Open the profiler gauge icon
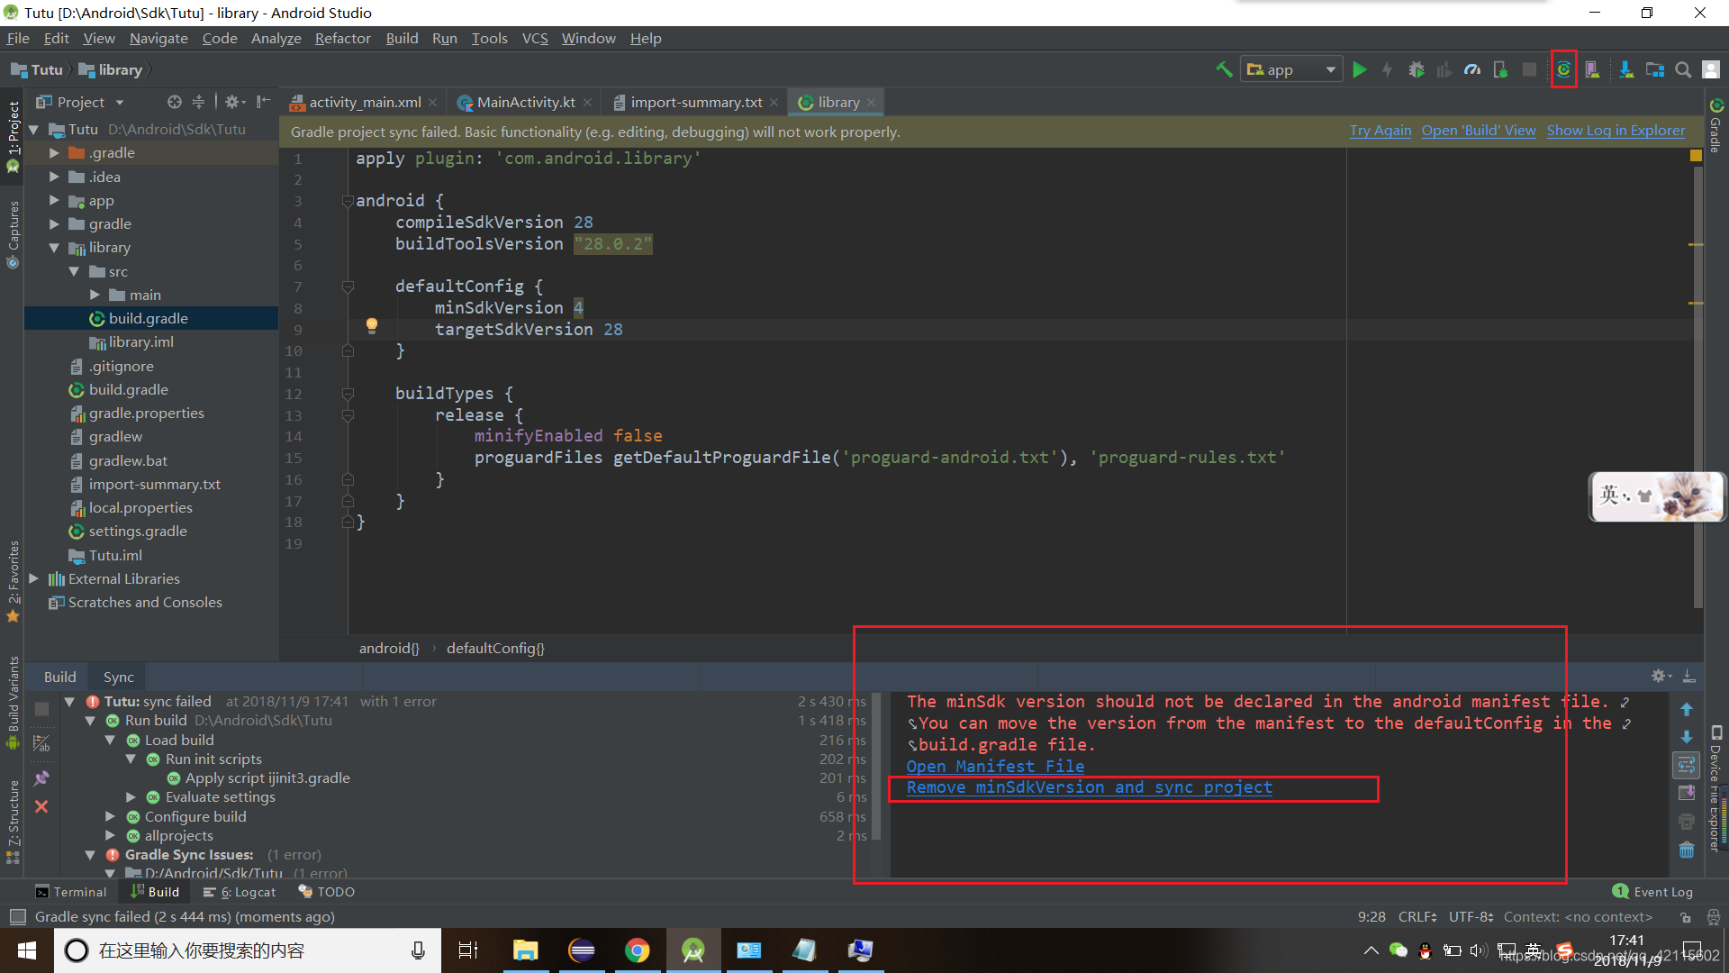The image size is (1729, 973). [1472, 69]
